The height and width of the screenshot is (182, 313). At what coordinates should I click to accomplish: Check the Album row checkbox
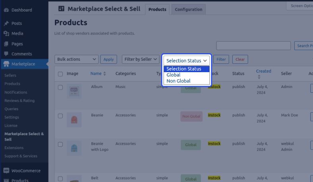pyautogui.click(x=60, y=87)
